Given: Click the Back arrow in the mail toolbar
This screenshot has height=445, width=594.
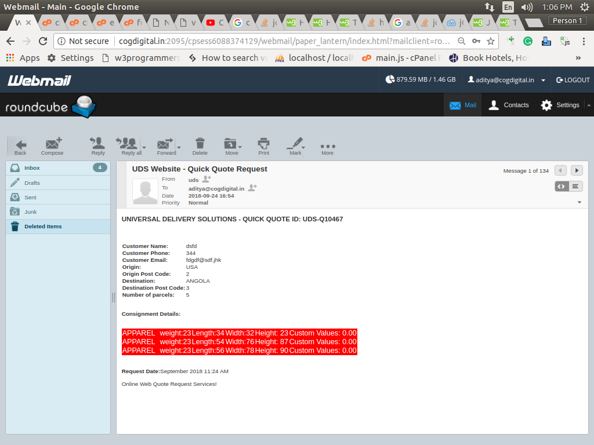Looking at the screenshot, I should pos(20,145).
